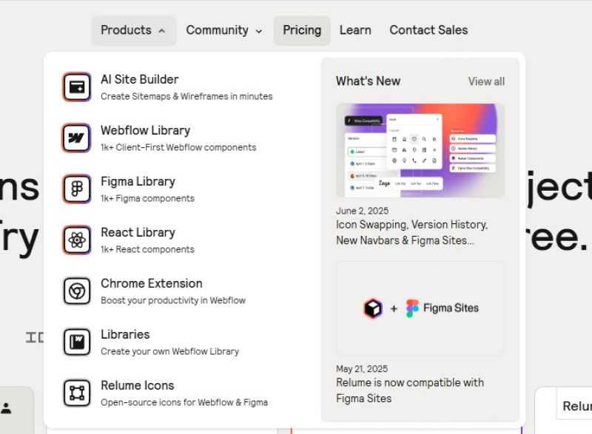The image size is (592, 434).
Task: Click the chevron next to Community
Action: (x=258, y=31)
